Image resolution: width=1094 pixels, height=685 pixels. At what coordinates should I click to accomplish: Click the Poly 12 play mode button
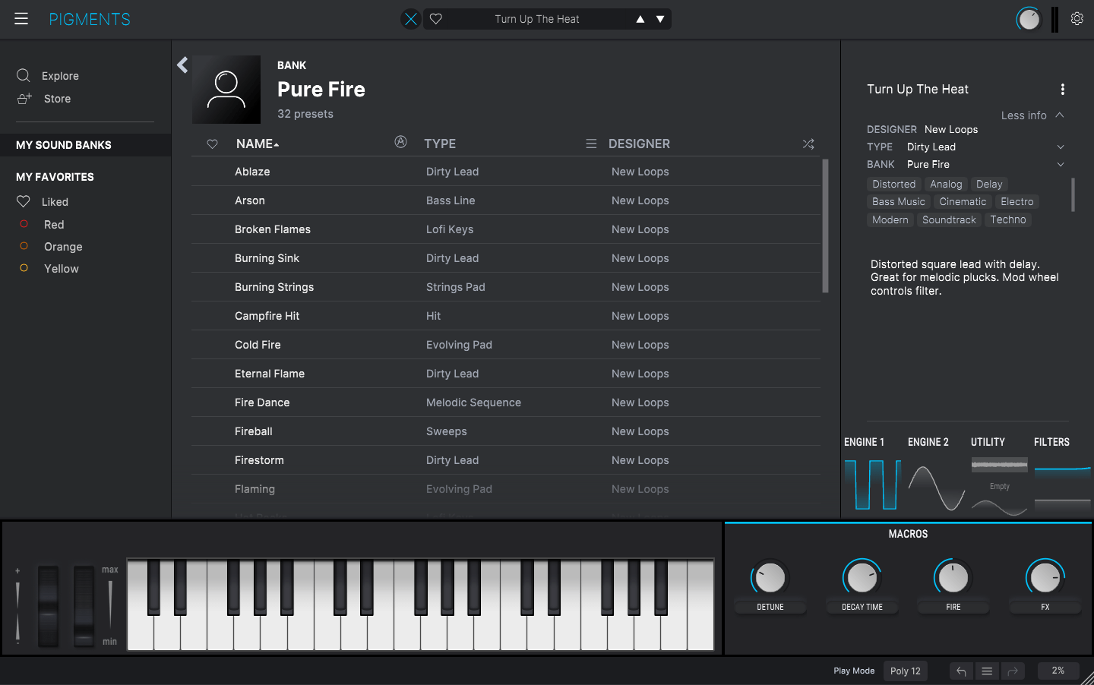click(905, 671)
